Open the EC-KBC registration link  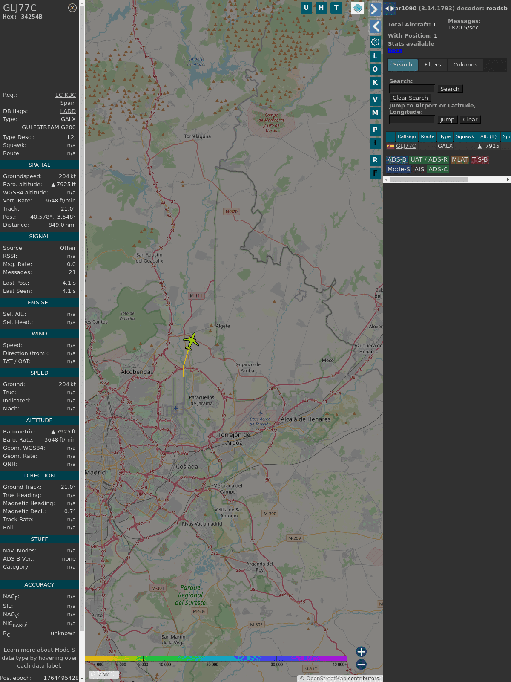[x=65, y=95]
